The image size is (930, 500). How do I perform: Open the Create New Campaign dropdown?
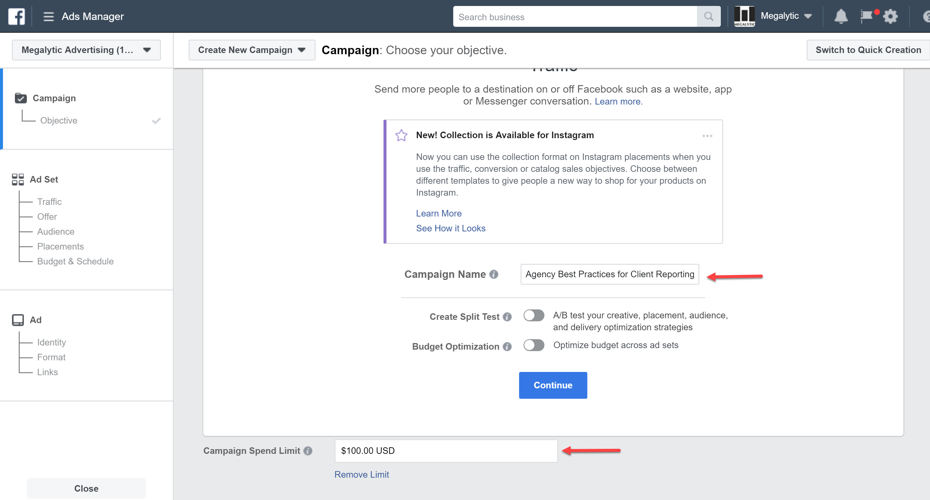pos(251,50)
